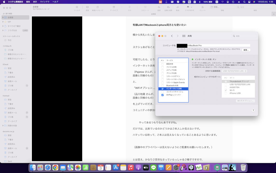Open Google Chrome from the Dock

[x=55, y=168]
